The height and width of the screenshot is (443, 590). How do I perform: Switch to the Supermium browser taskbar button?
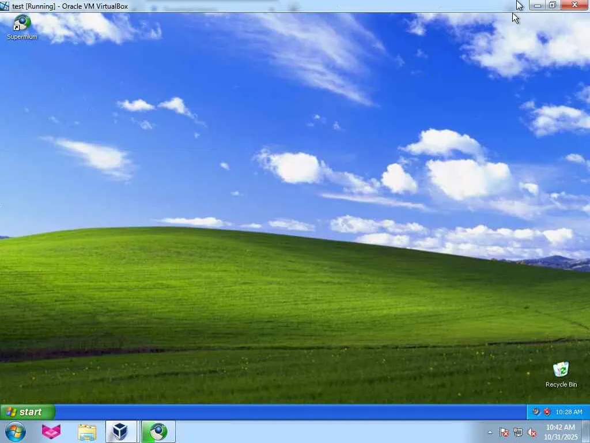click(158, 431)
